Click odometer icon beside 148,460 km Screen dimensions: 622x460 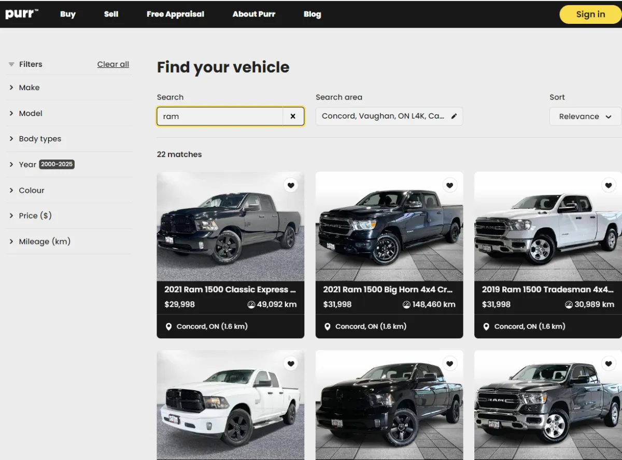pos(406,305)
